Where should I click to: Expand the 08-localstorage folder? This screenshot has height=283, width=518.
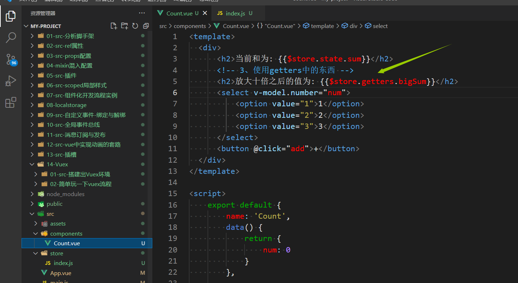click(x=87, y=105)
